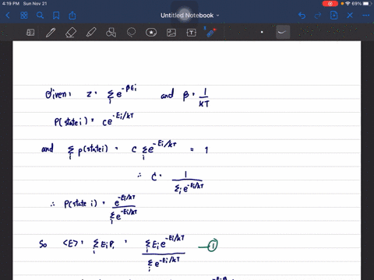The image size is (374, 280).
Task: Select the Highlighter tool
Action: pos(91,33)
